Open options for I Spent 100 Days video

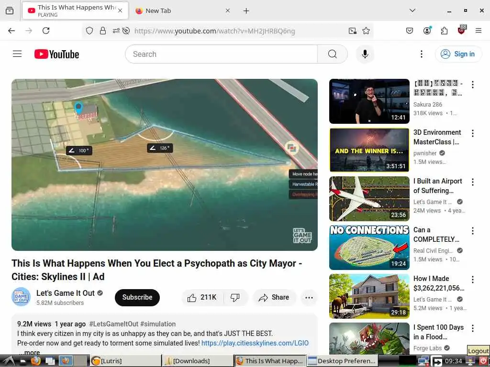pos(472,328)
